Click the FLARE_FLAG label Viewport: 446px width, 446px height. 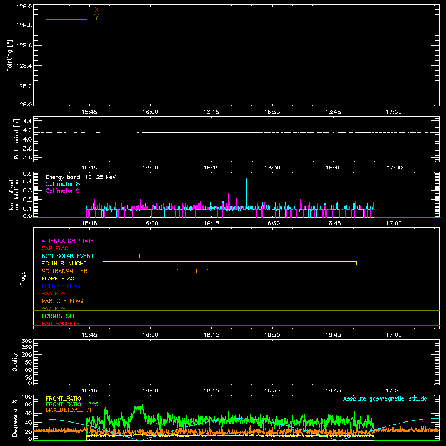(58, 278)
